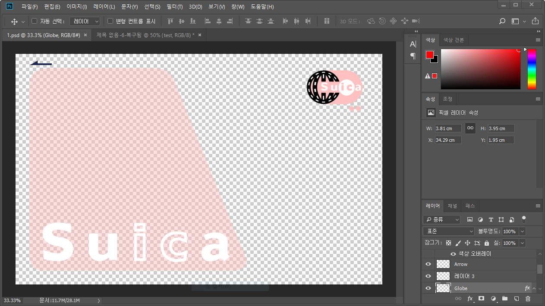
Task: Open the Paragraph panel icon
Action: 413,56
